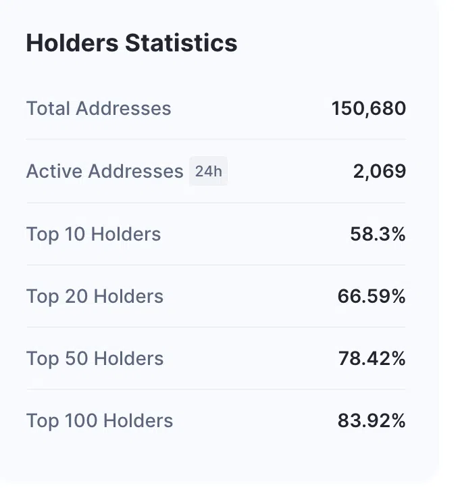This screenshot has width=458, height=488.
Task: Select the Active Addresses label
Action: [105, 171]
